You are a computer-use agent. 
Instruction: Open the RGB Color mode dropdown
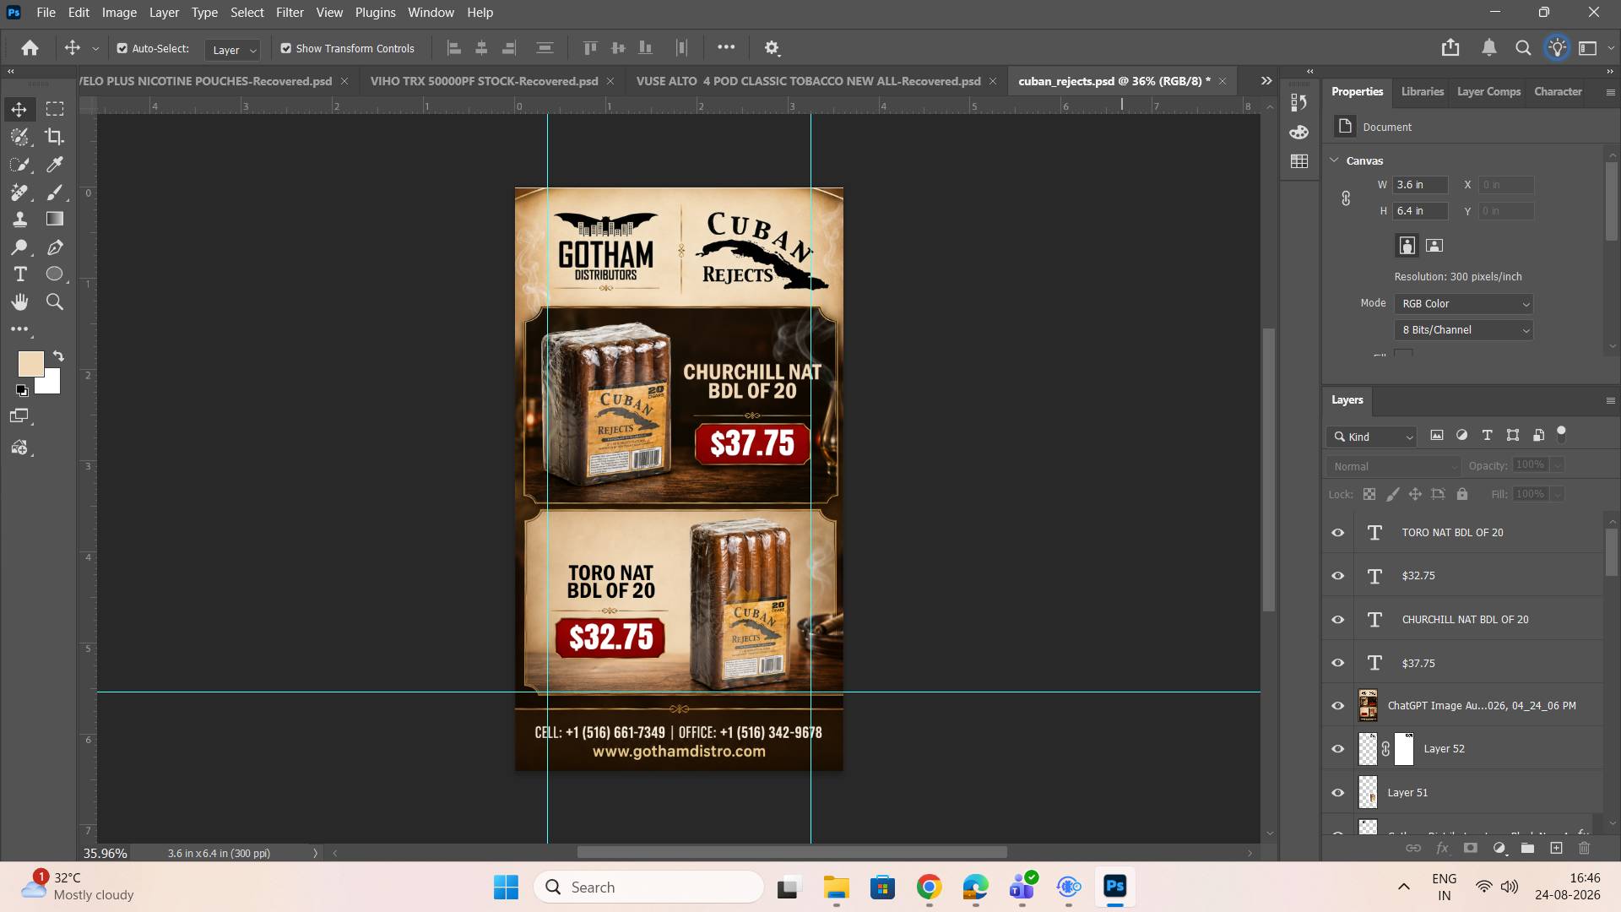(x=1463, y=304)
